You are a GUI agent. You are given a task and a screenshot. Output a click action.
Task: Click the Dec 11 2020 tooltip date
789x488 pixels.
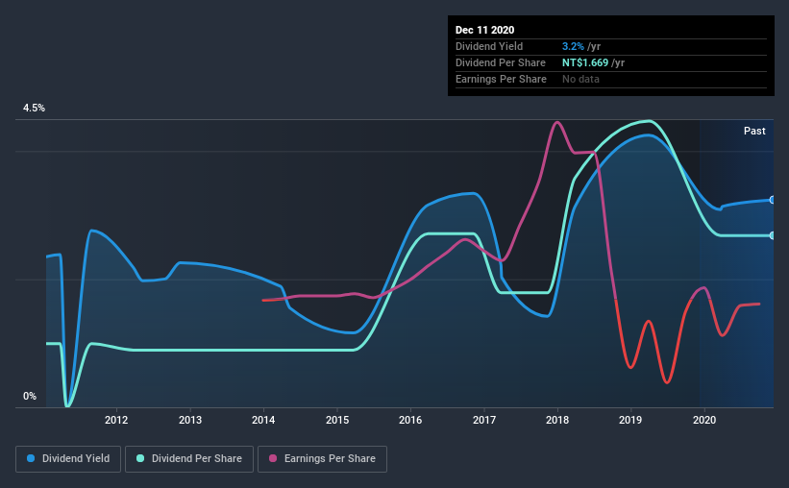click(x=484, y=30)
